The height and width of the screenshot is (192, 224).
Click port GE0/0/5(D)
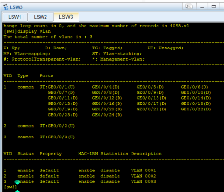pos(150,87)
